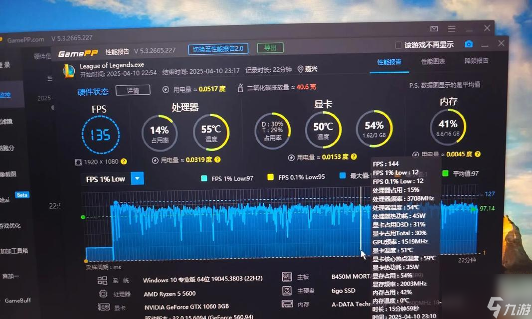Click the green 导出 export button

270,48
